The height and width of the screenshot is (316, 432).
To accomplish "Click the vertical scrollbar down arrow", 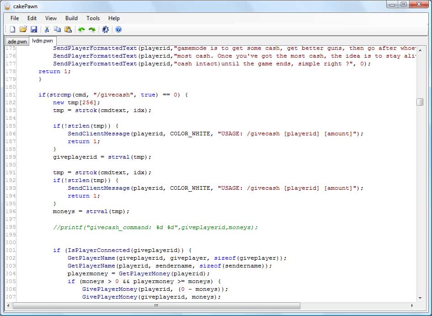I will [x=420, y=298].
